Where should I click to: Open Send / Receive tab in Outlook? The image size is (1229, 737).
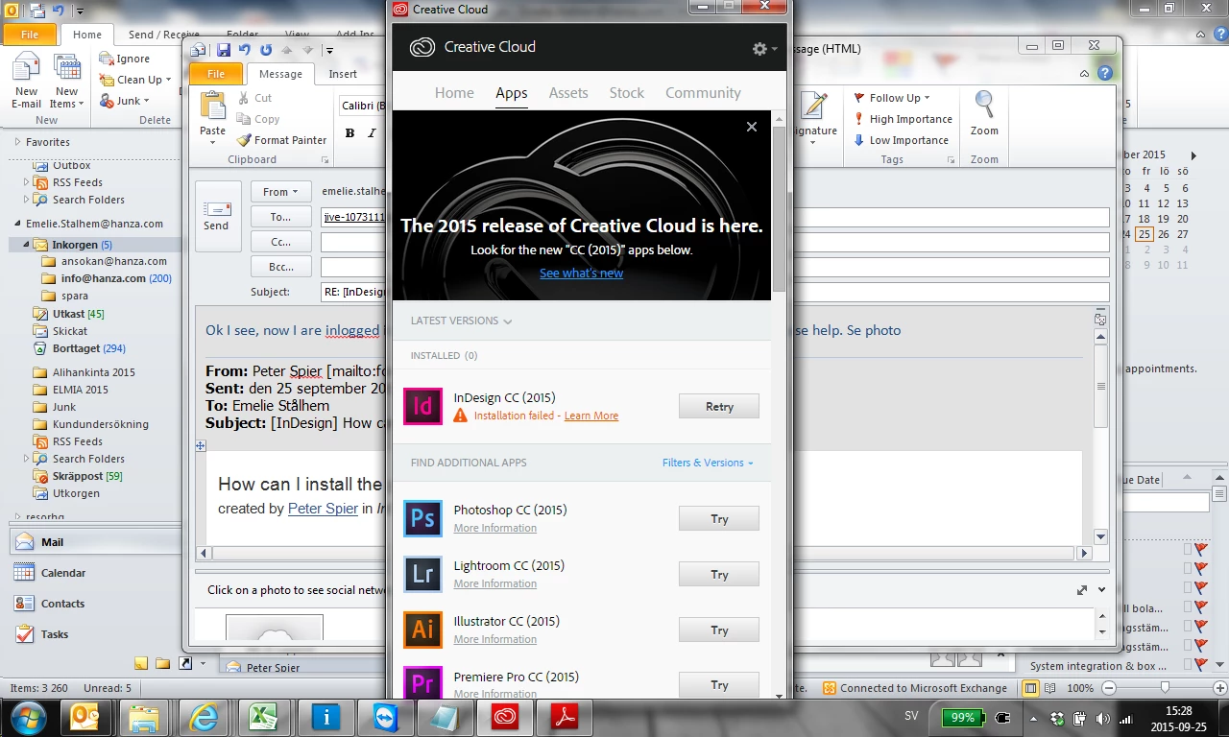click(x=163, y=35)
